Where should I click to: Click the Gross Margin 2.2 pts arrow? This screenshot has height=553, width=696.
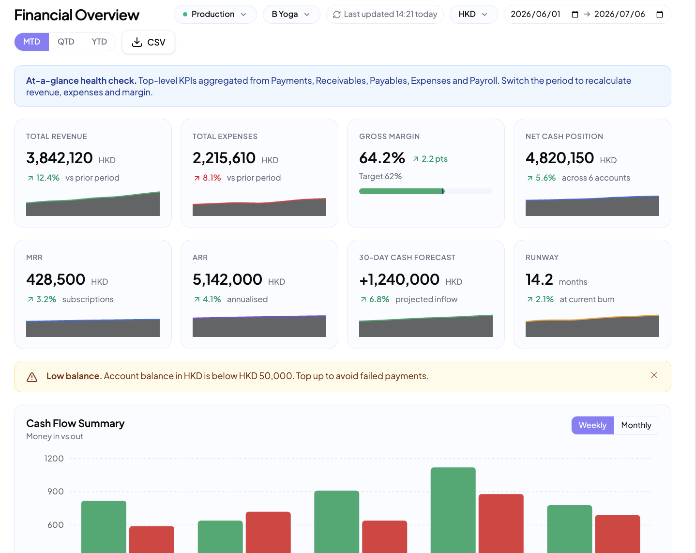pyautogui.click(x=416, y=159)
